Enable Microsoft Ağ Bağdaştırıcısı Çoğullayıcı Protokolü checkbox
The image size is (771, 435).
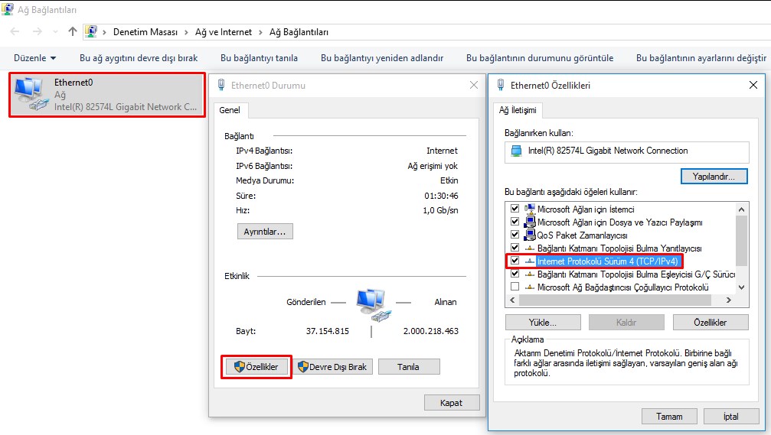coord(515,287)
